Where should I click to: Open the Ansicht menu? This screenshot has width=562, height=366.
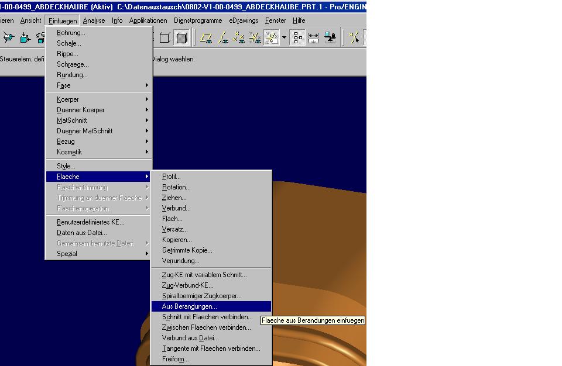coord(30,20)
